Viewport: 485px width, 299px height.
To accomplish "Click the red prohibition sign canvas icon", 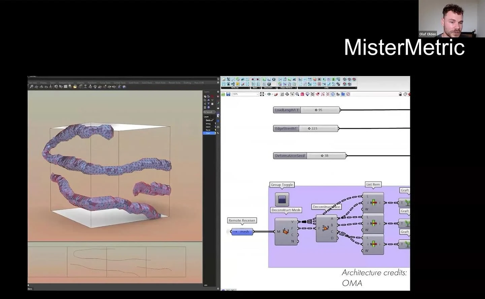I will tap(348, 94).
